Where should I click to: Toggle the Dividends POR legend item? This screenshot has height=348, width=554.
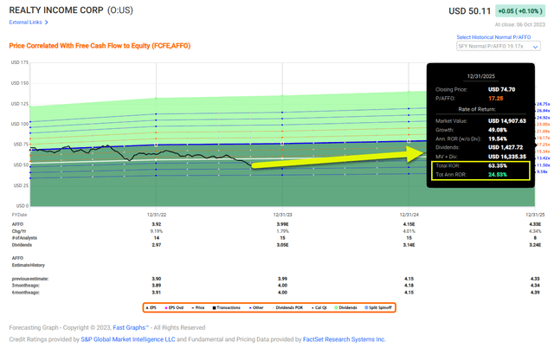287,307
